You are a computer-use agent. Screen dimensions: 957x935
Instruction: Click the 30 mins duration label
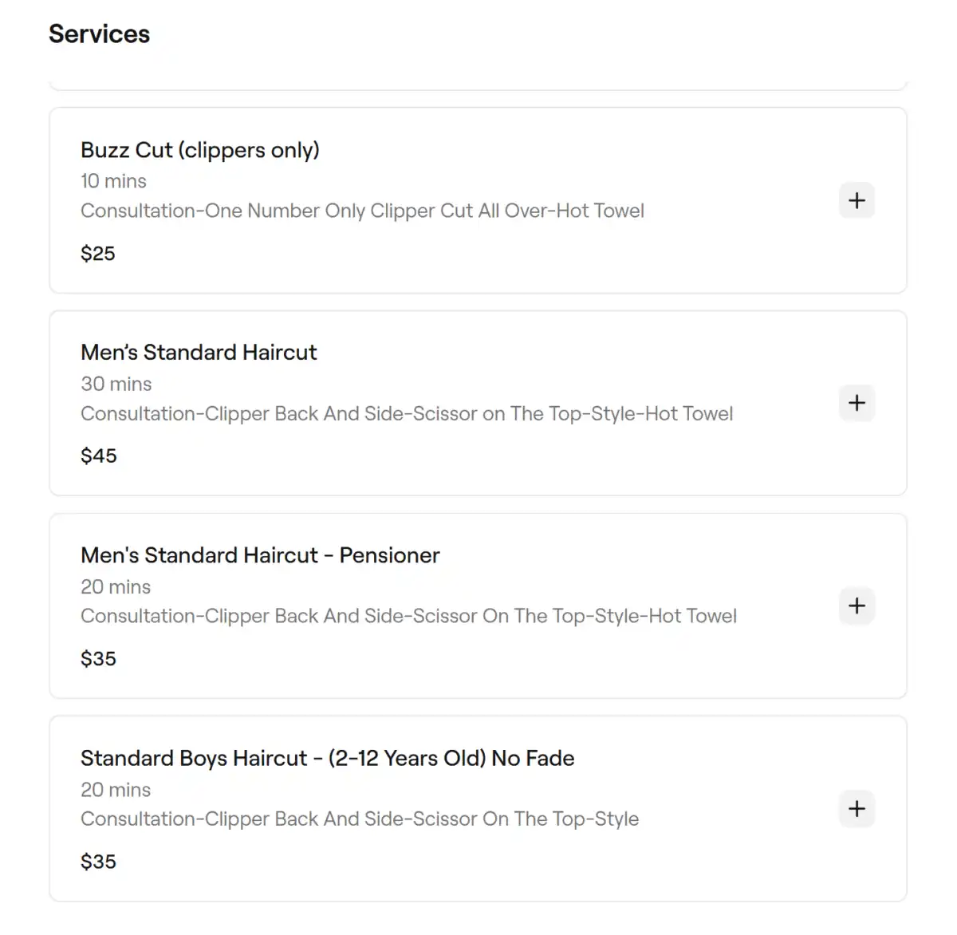pyautogui.click(x=116, y=384)
